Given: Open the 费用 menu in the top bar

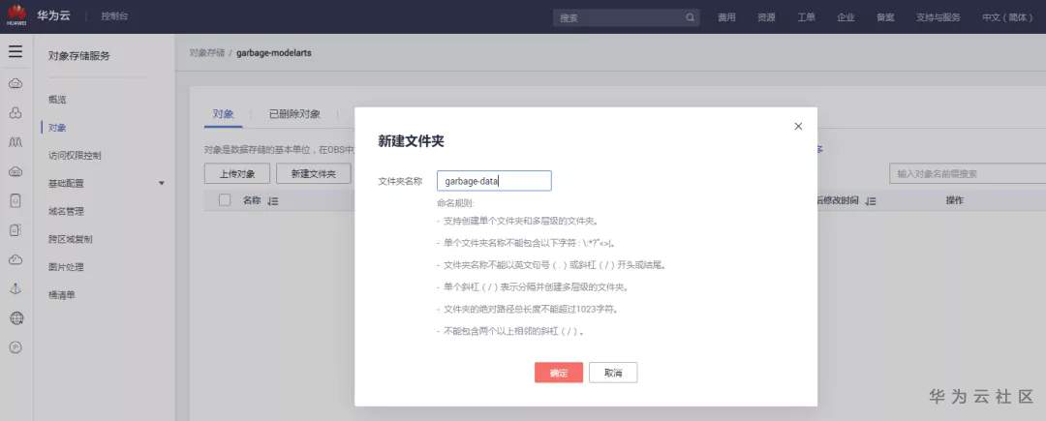Looking at the screenshot, I should [x=726, y=18].
